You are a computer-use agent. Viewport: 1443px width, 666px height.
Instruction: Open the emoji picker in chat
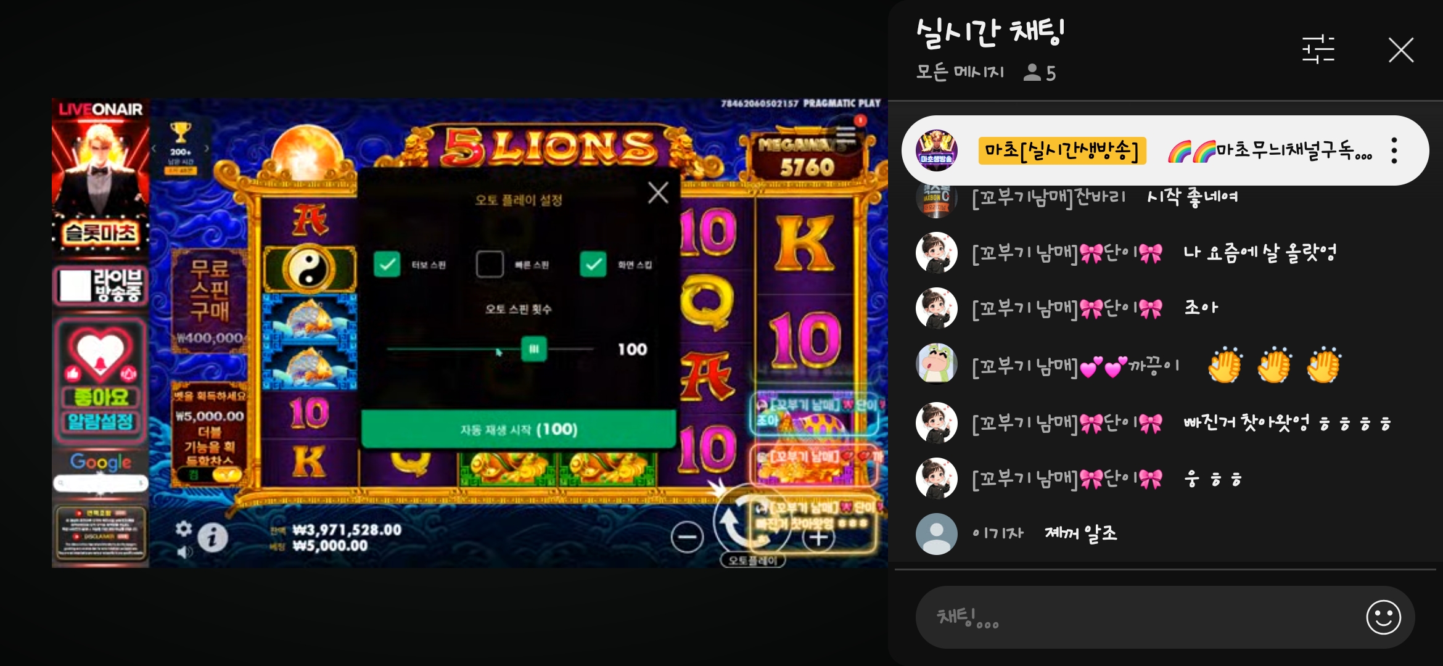point(1383,617)
